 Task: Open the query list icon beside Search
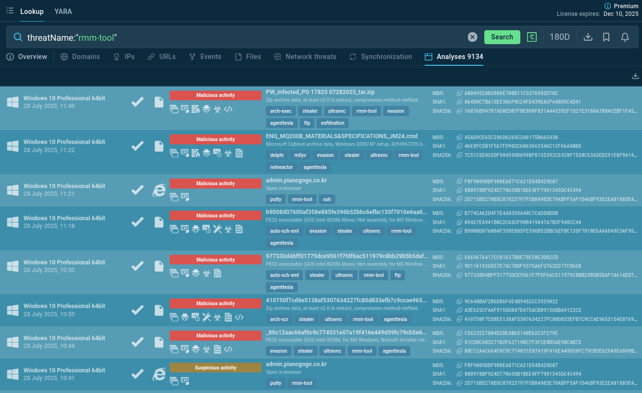(x=531, y=37)
